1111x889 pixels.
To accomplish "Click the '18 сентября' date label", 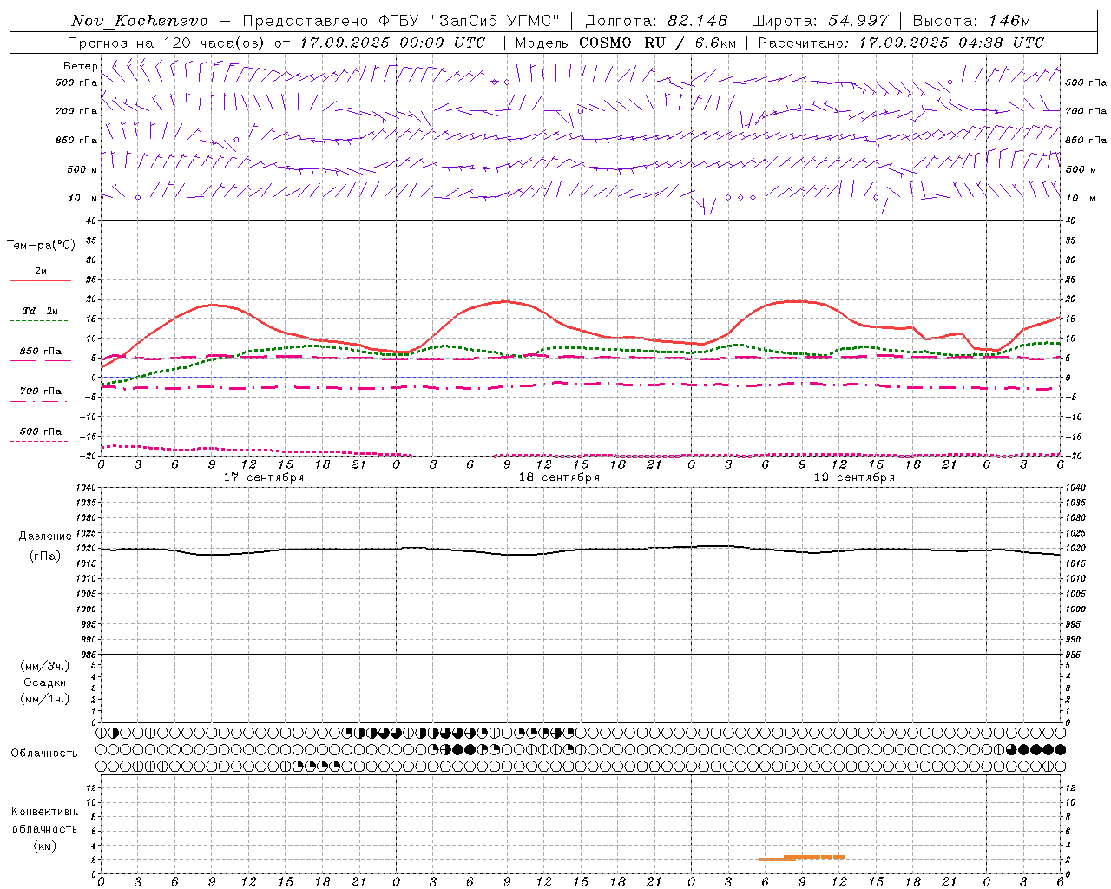I will [x=559, y=477].
